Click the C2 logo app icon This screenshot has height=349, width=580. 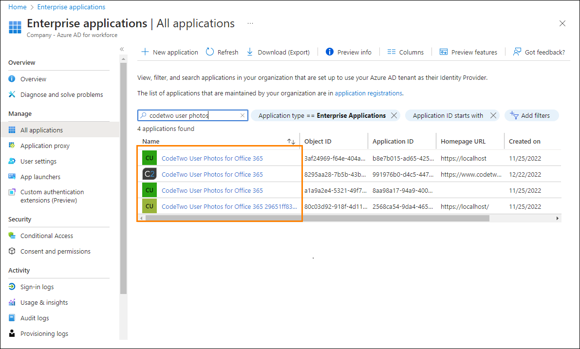coord(150,174)
